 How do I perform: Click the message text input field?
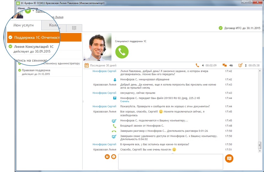click(x=171, y=162)
